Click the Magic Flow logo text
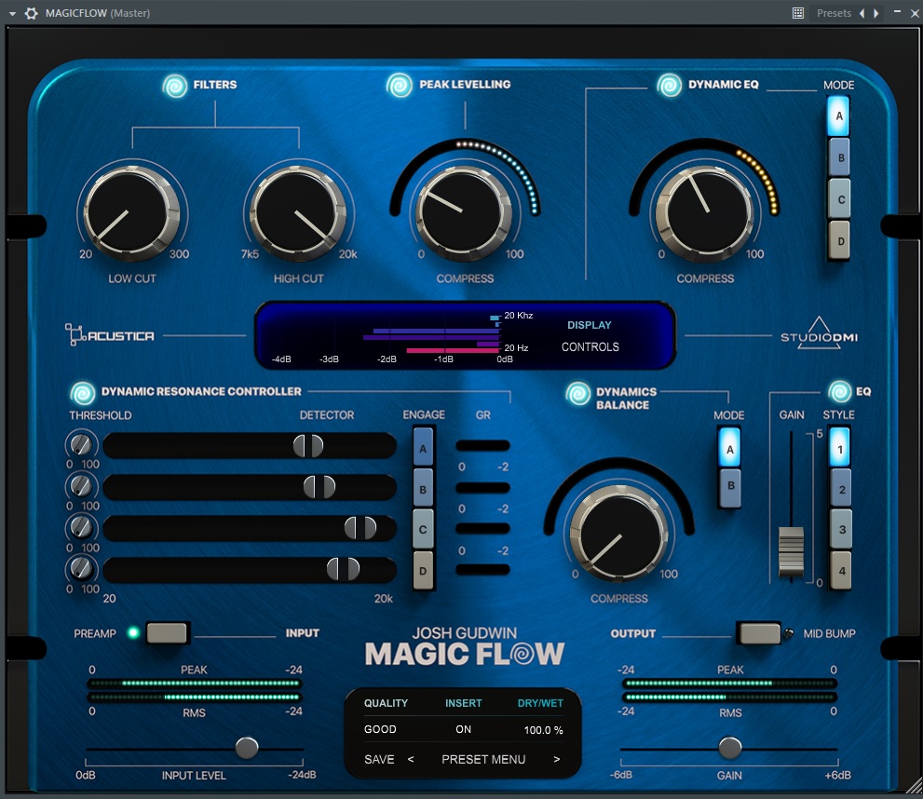Screen dimensions: 923x799 (x=465, y=654)
